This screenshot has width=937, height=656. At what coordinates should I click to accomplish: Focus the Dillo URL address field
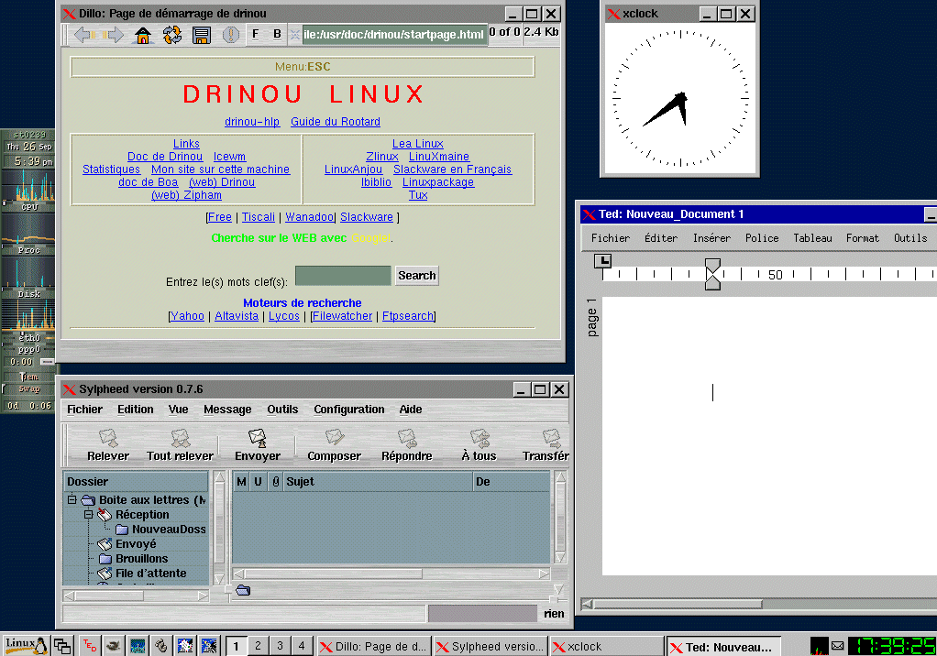[x=394, y=35]
